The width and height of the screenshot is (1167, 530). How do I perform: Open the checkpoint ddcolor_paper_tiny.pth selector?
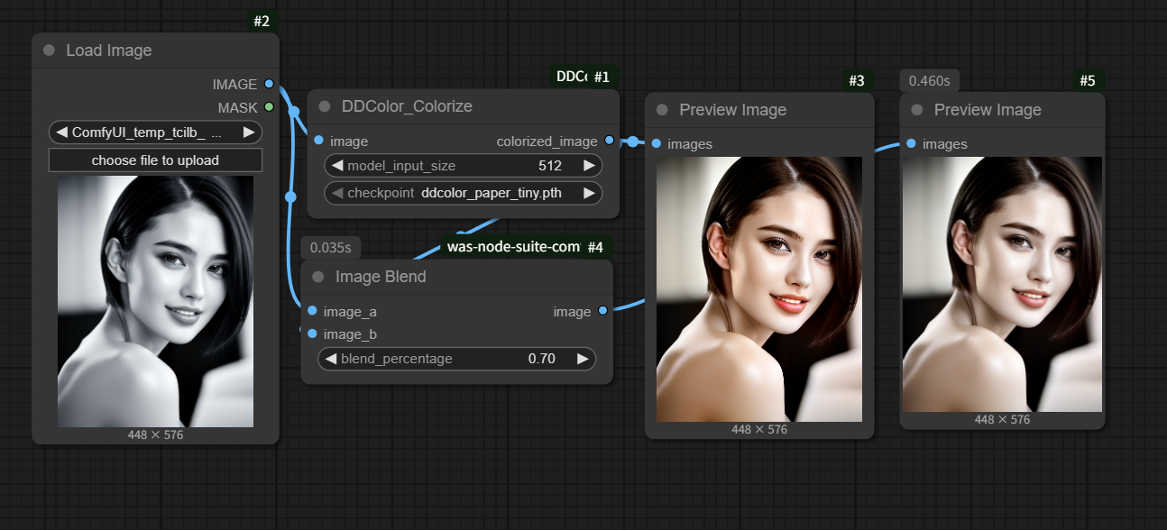463,193
